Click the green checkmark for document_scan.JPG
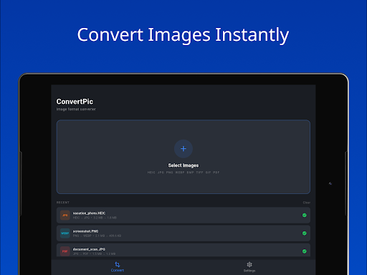The height and width of the screenshot is (275, 367). click(x=305, y=251)
